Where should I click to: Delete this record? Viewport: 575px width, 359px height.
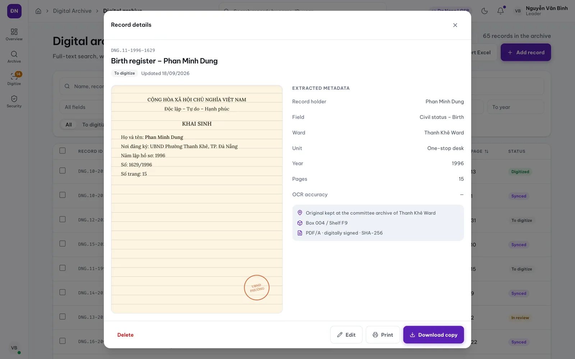point(125,335)
